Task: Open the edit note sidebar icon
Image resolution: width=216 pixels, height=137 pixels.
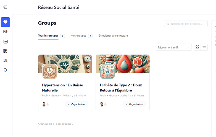Action: pos(5,32)
